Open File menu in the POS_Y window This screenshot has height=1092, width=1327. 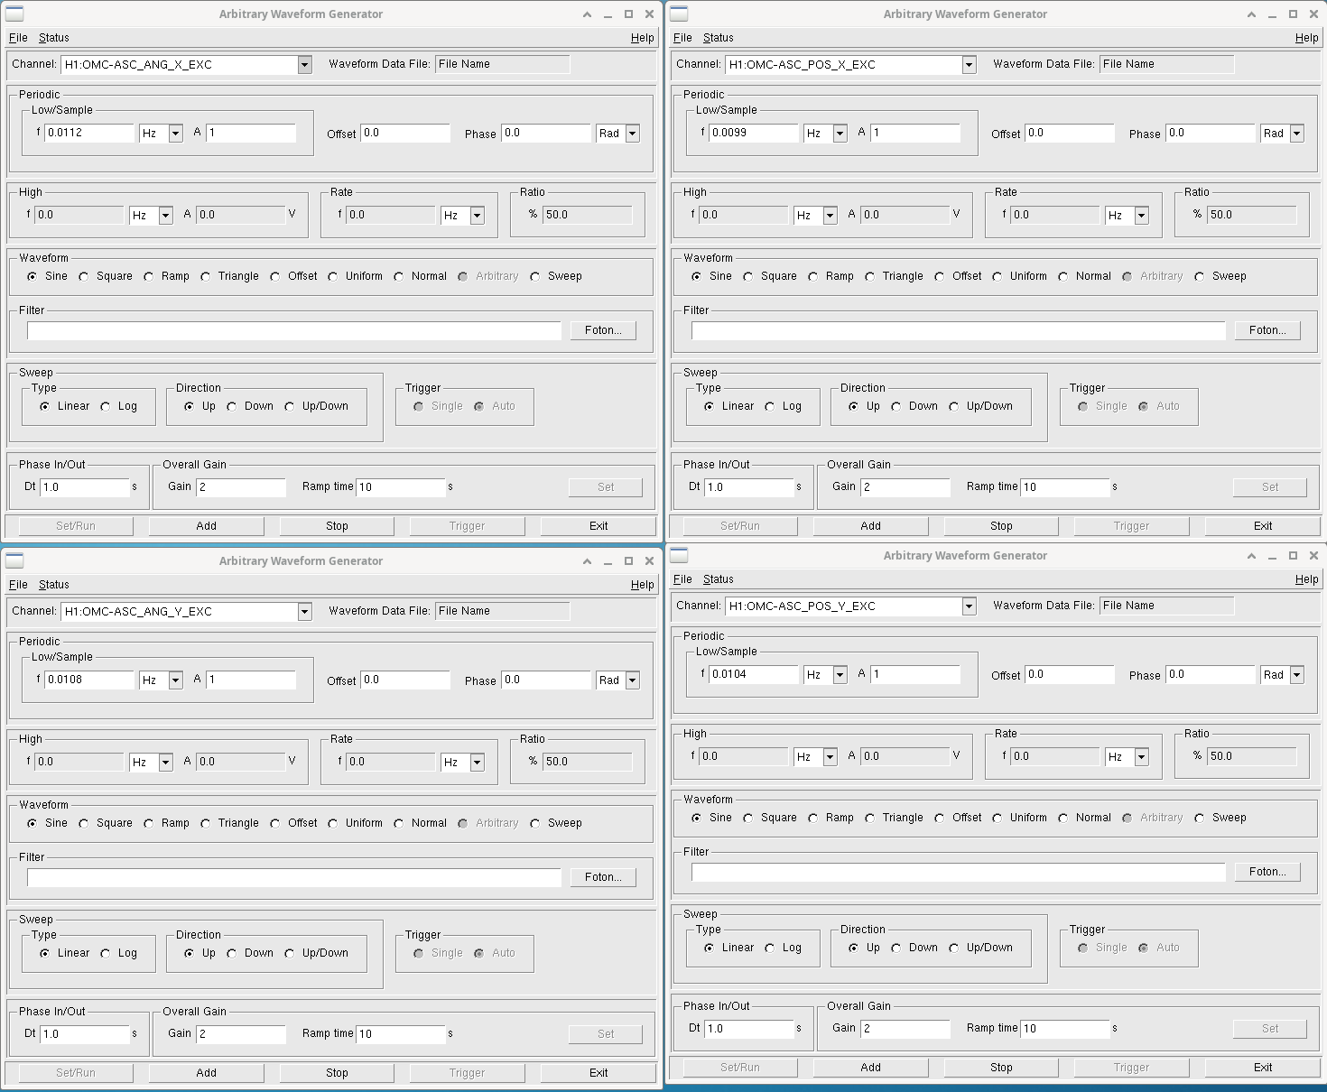tap(682, 579)
